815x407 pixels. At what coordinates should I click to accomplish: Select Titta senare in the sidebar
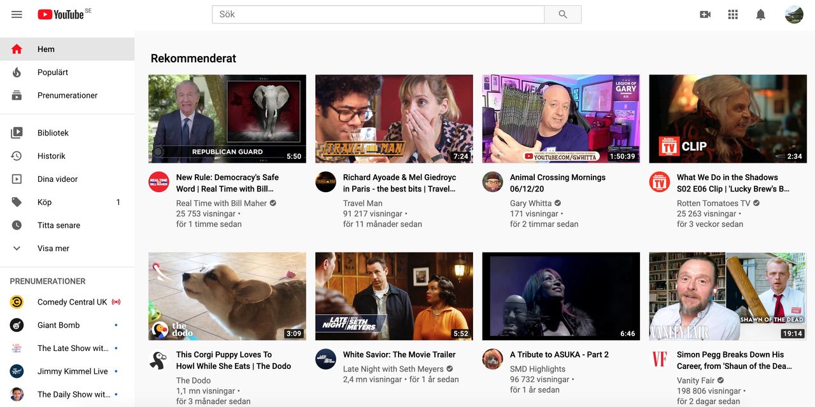point(67,225)
